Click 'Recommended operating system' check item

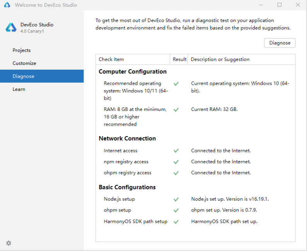[136, 91]
